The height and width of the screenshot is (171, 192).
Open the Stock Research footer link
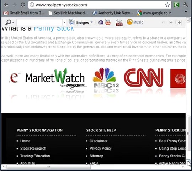(33, 149)
